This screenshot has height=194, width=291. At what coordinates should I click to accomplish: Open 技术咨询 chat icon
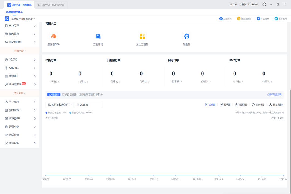click(276, 19)
